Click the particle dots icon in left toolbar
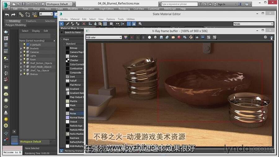 click(6, 133)
